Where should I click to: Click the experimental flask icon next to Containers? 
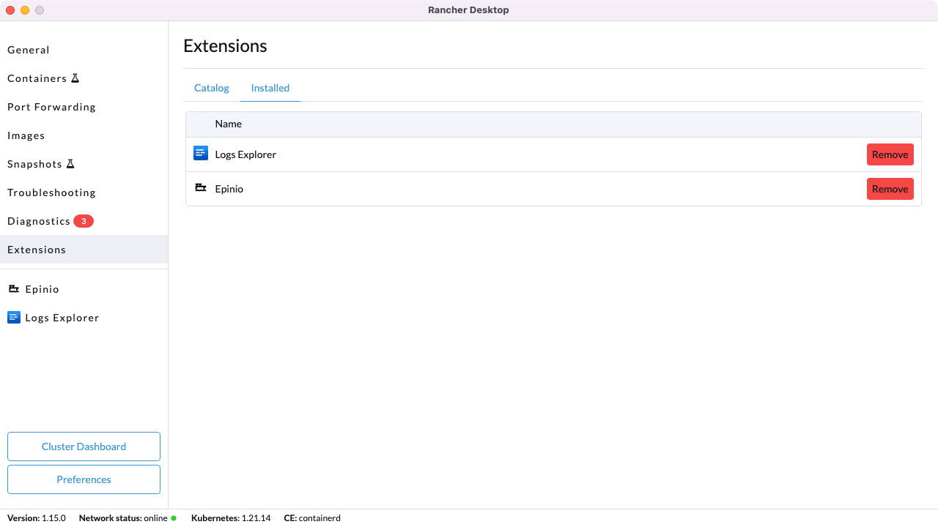[75, 77]
